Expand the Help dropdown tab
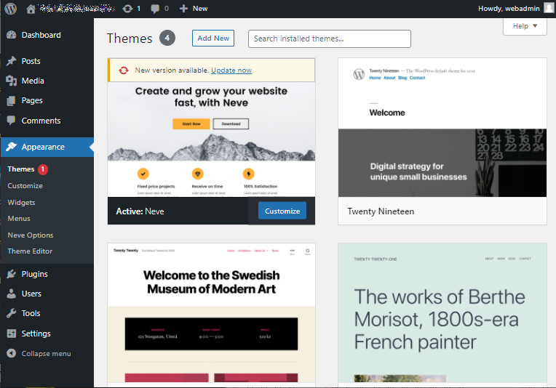This screenshot has height=388, width=556. (x=525, y=26)
